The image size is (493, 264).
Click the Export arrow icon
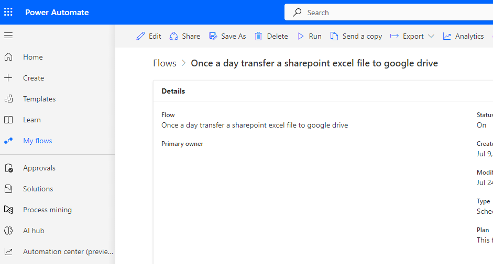[395, 36]
